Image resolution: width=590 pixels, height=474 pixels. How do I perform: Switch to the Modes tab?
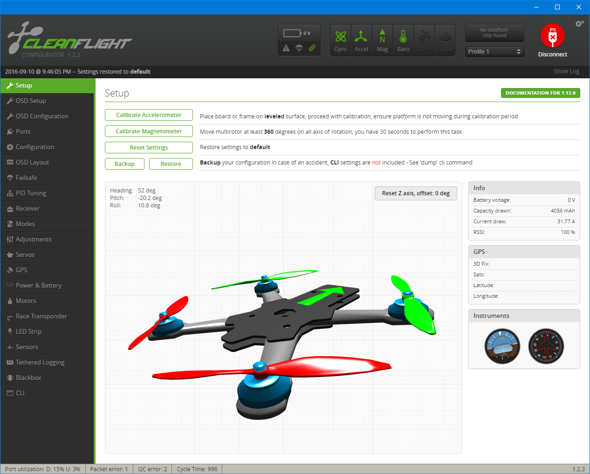click(x=47, y=224)
